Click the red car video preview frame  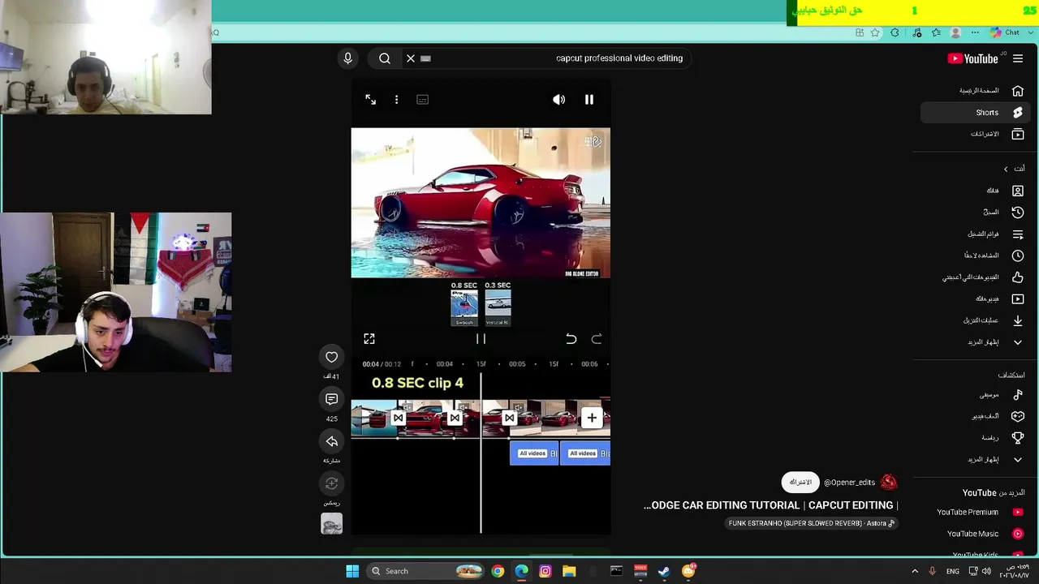tap(481, 203)
